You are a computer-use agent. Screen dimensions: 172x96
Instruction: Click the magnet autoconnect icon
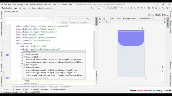click(109, 22)
